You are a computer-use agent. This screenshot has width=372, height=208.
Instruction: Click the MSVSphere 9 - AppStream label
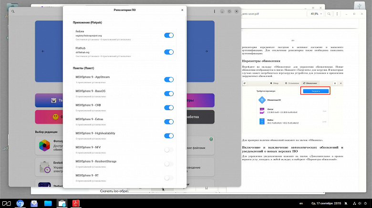93,77
